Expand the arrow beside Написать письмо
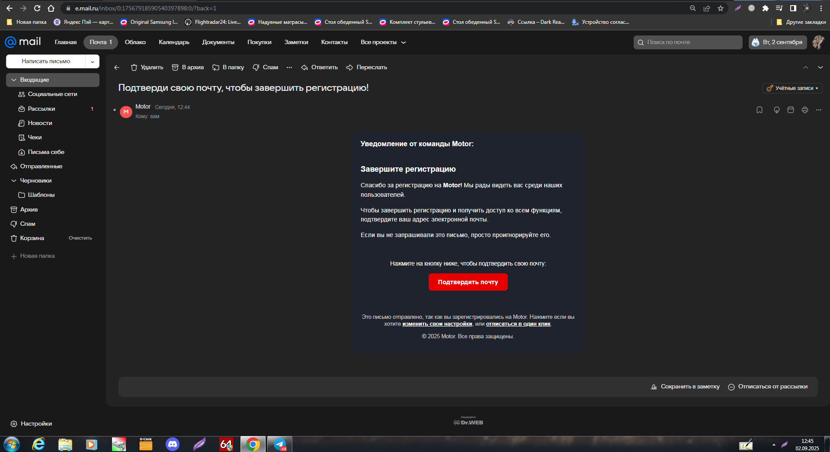 (x=93, y=61)
